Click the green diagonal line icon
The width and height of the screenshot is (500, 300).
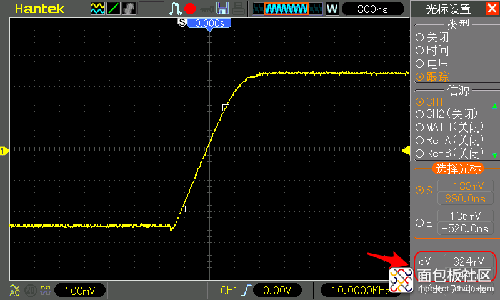[113, 9]
